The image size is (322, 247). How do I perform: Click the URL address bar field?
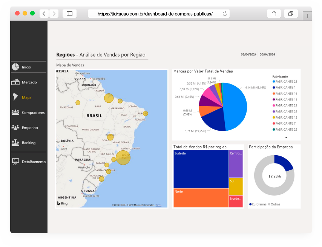tap(155, 14)
